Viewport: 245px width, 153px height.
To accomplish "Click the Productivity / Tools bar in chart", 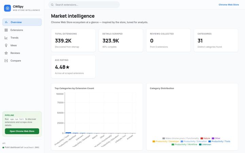I will point(68,133).
